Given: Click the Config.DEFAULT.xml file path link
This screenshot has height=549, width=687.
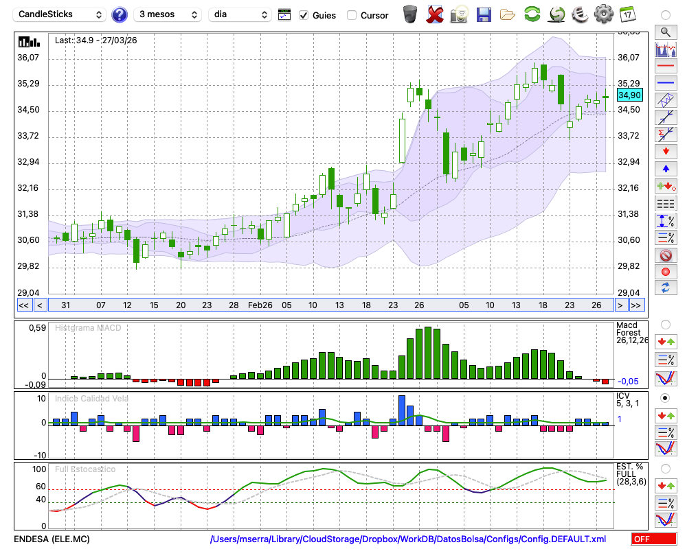Looking at the screenshot, I should 408,539.
